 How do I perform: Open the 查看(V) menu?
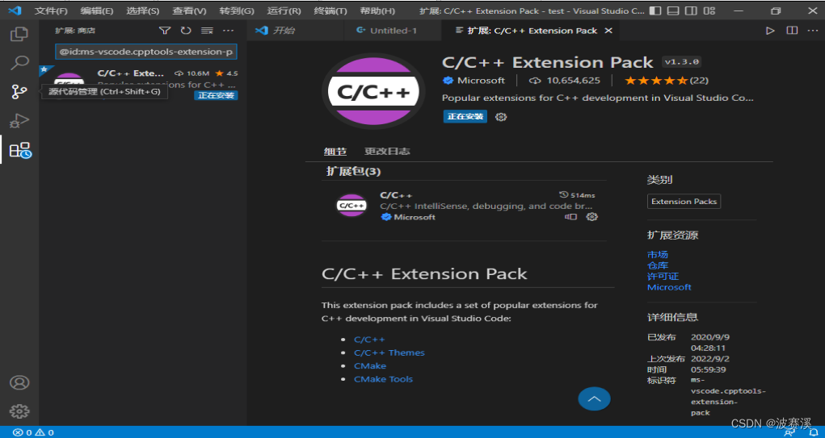[189, 10]
